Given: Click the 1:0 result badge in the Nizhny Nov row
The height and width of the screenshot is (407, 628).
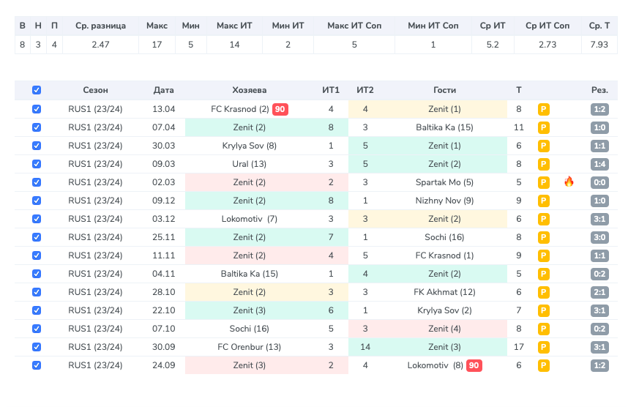Looking at the screenshot, I should (x=599, y=201).
